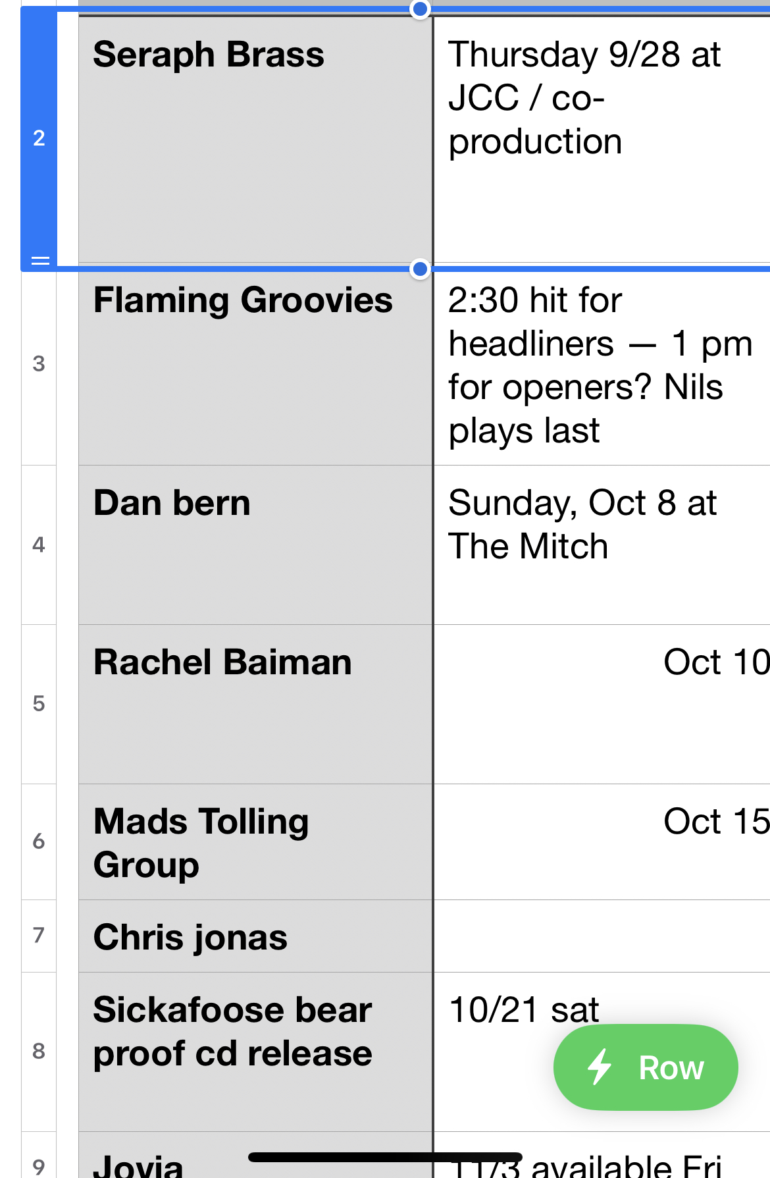Select the Mads Tolling Group cell
770x1178 pixels.
(255, 842)
